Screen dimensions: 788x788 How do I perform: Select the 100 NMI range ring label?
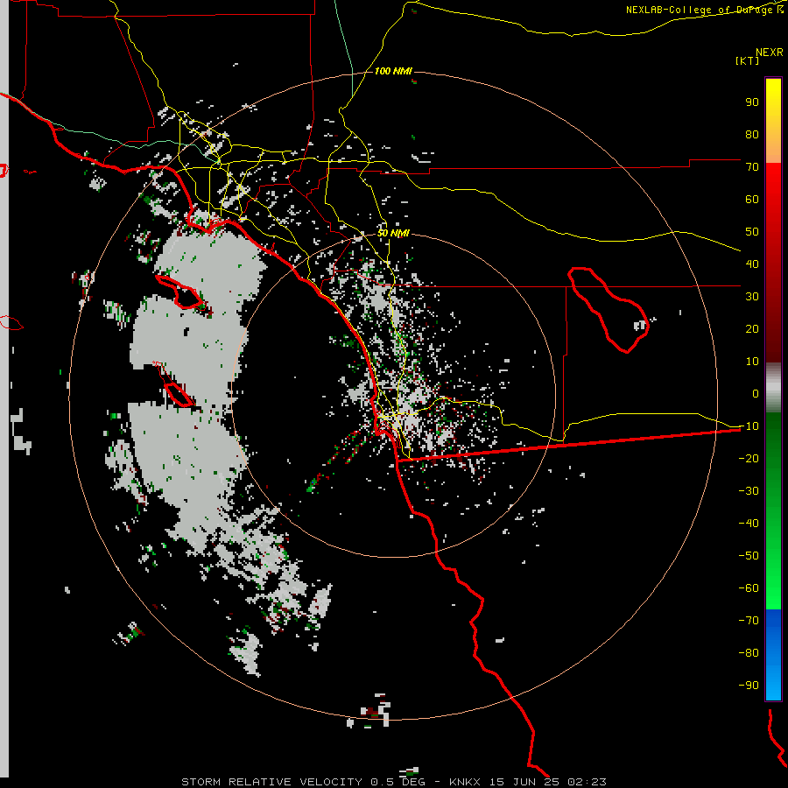393,71
